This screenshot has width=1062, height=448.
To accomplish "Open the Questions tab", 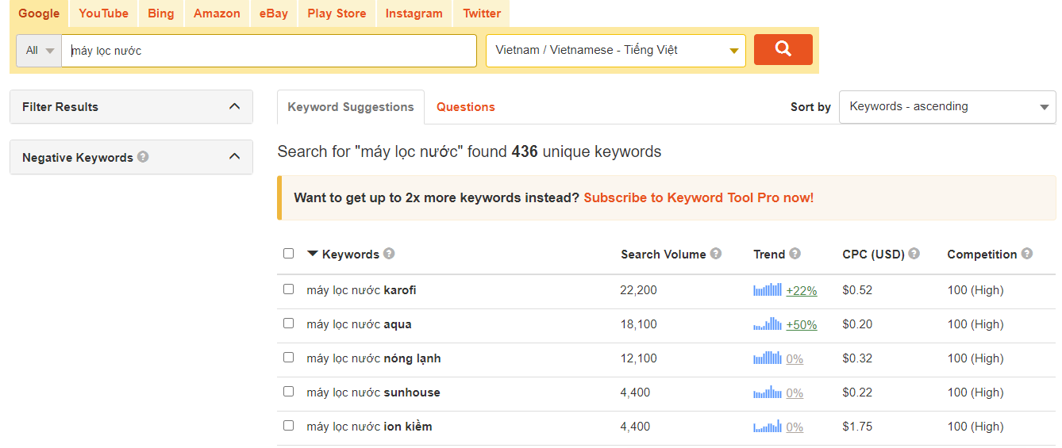I will [466, 107].
